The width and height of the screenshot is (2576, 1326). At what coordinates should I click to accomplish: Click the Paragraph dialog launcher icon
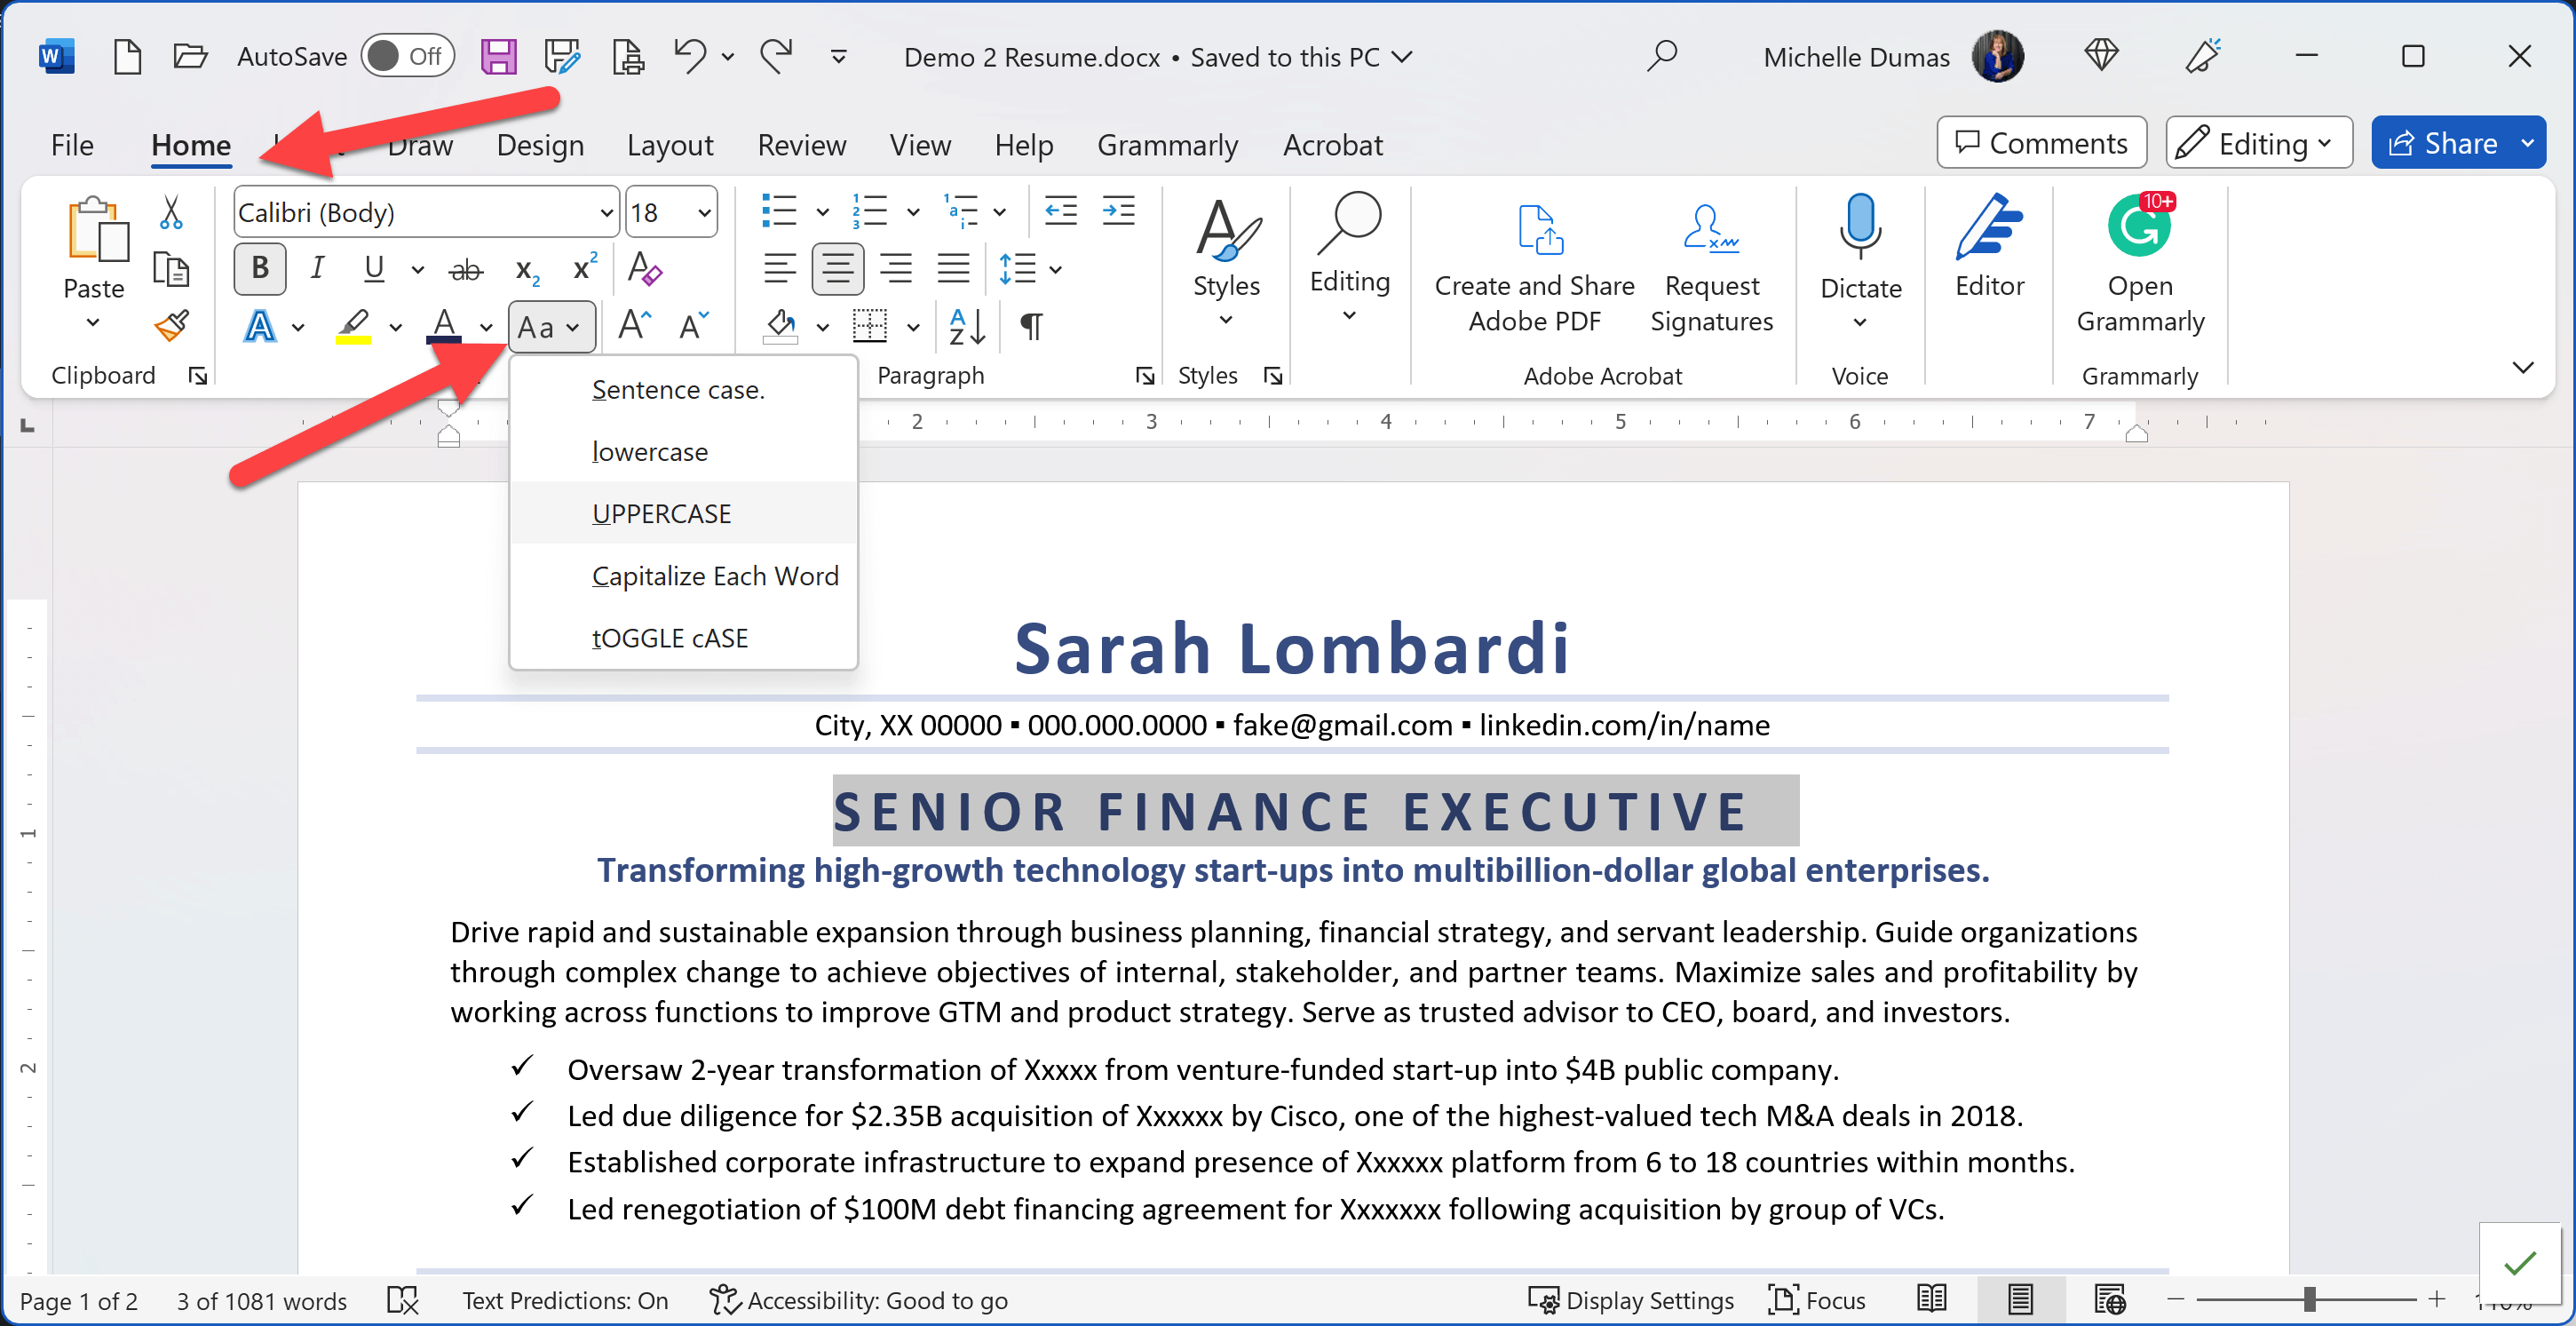tap(1145, 374)
